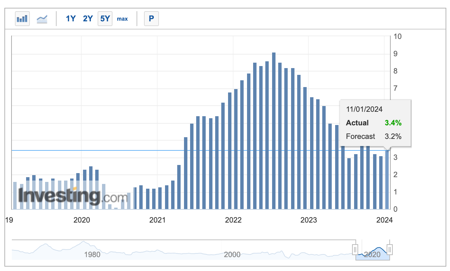Click the y-axis label 0
450x271 pixels.
(395, 209)
